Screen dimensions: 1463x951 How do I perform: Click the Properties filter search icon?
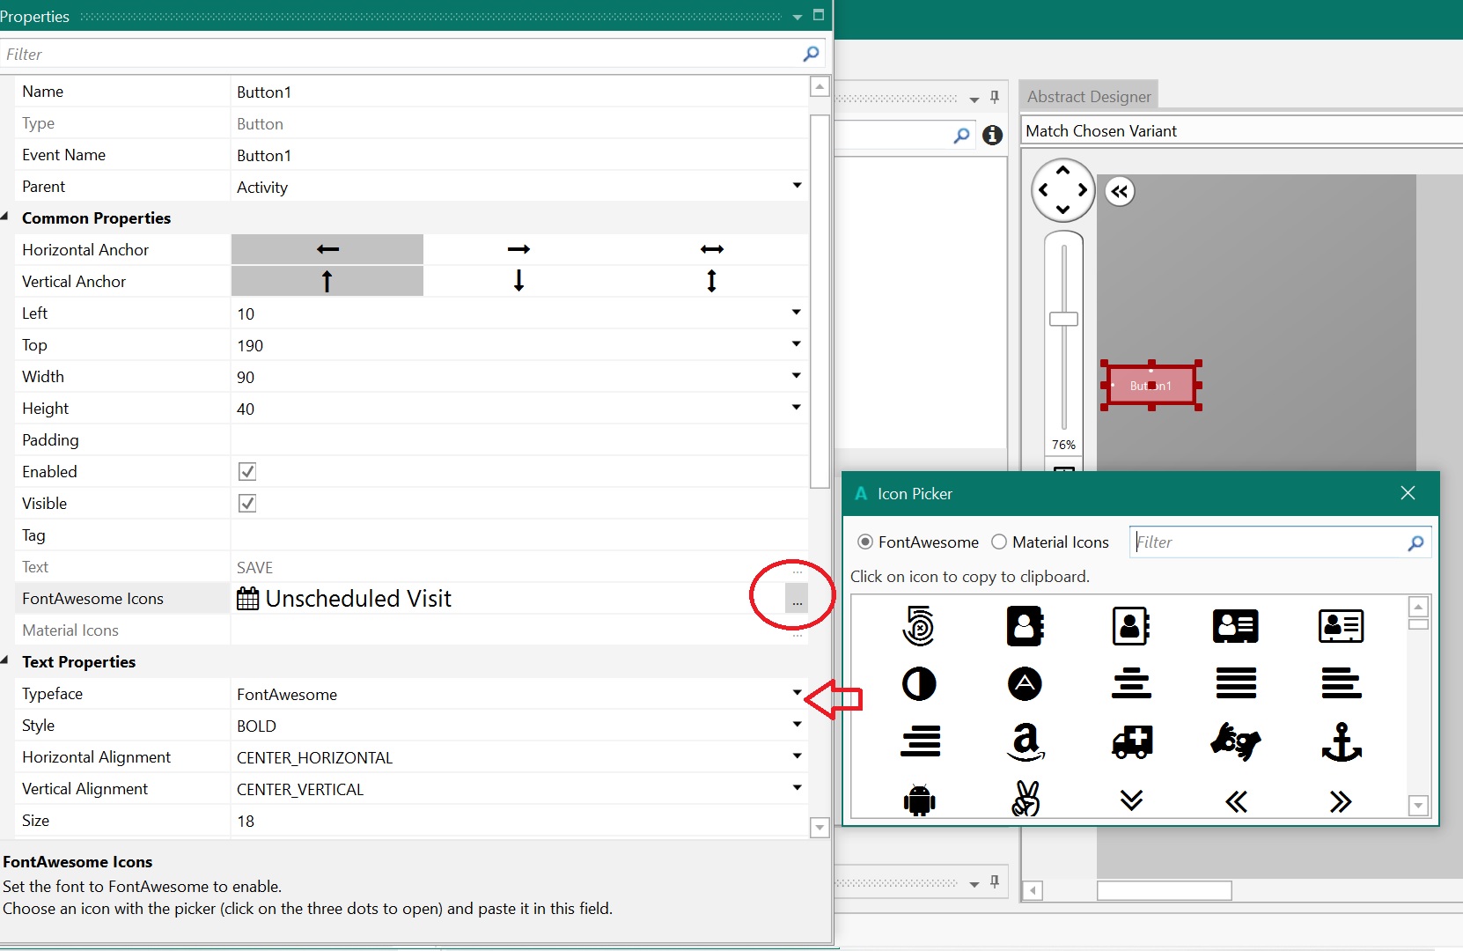(811, 54)
